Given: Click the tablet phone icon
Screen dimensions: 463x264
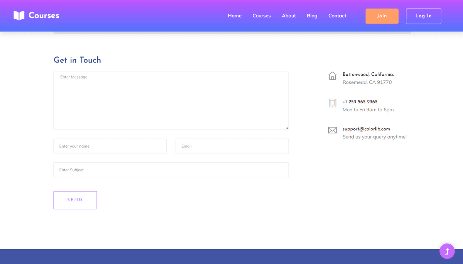Looking at the screenshot, I should pyautogui.click(x=332, y=103).
